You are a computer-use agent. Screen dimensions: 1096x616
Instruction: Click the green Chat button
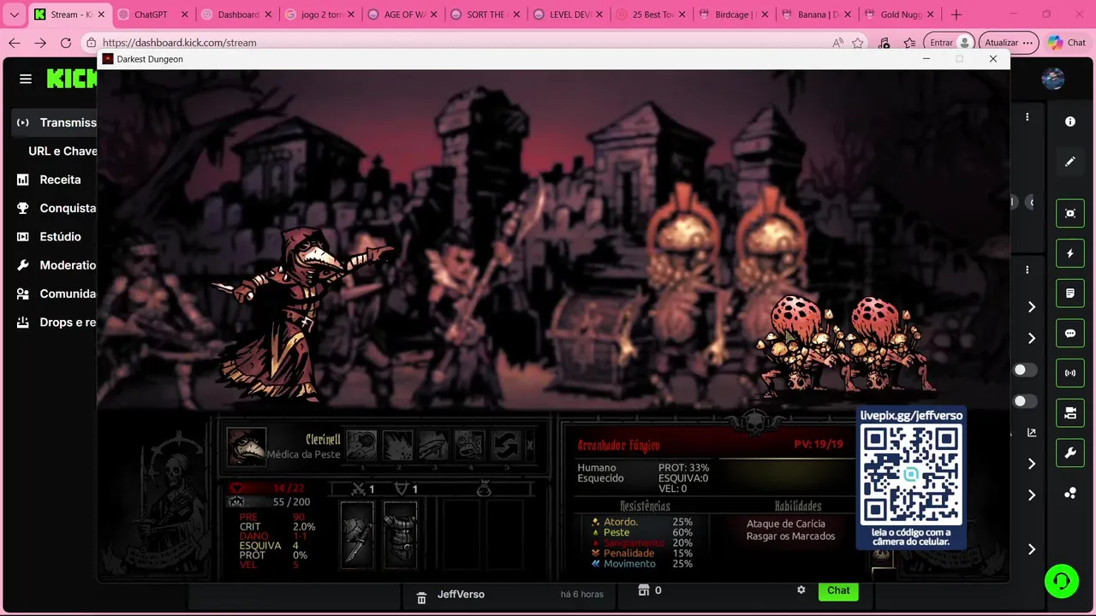[838, 590]
